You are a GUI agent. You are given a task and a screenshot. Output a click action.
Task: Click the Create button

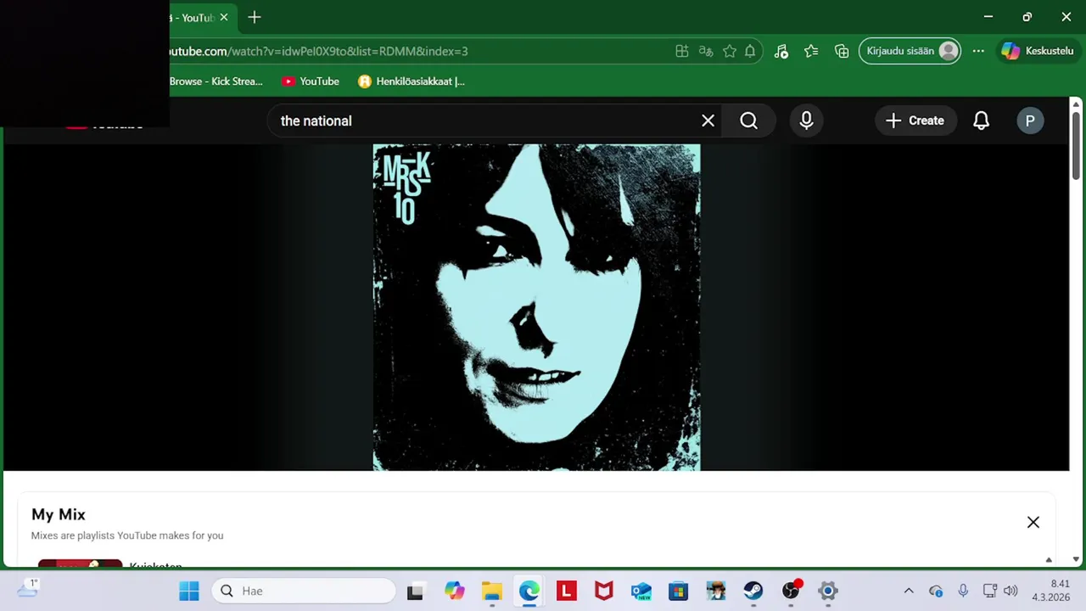[x=915, y=121]
